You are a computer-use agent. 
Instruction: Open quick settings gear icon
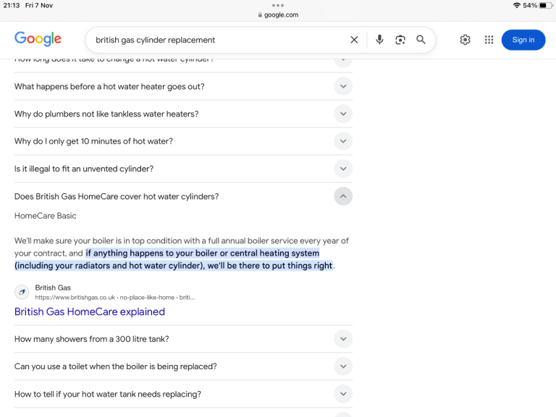pos(465,40)
